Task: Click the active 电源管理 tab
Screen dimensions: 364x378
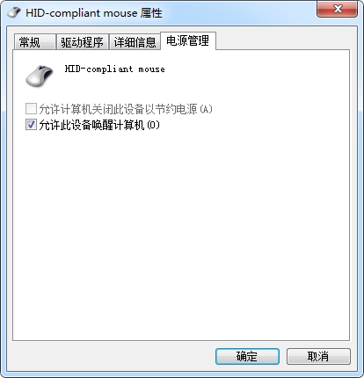Action: (188, 40)
